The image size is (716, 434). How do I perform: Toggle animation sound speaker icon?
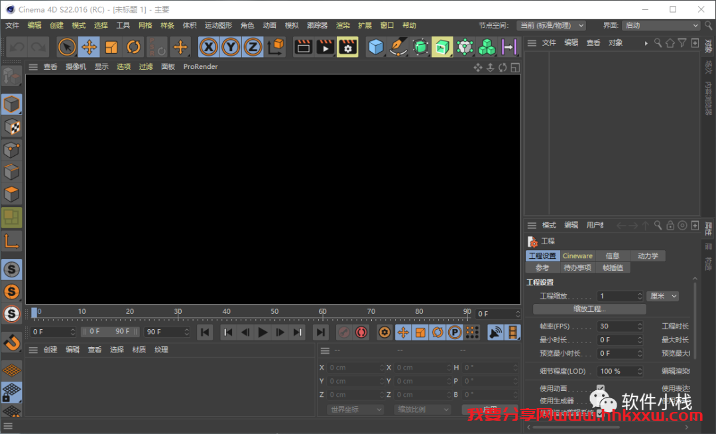coord(495,332)
